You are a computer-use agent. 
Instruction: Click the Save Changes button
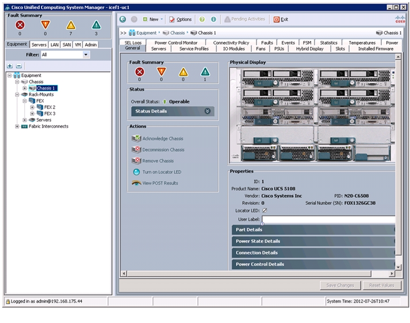340,285
